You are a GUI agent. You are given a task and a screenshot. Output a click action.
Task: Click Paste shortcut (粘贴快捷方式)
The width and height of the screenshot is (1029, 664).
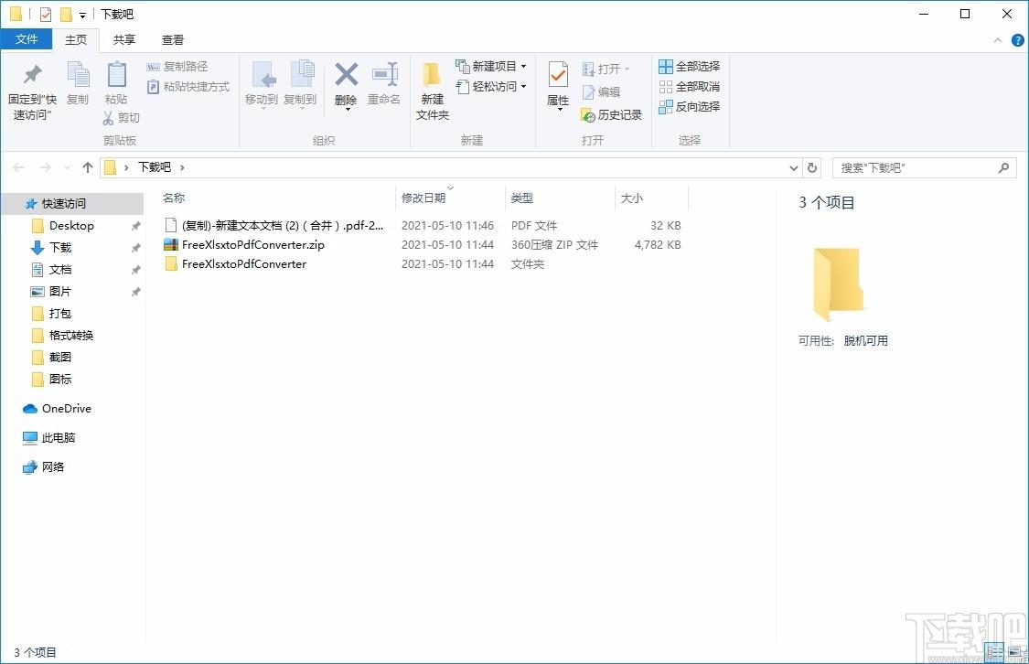[x=188, y=87]
